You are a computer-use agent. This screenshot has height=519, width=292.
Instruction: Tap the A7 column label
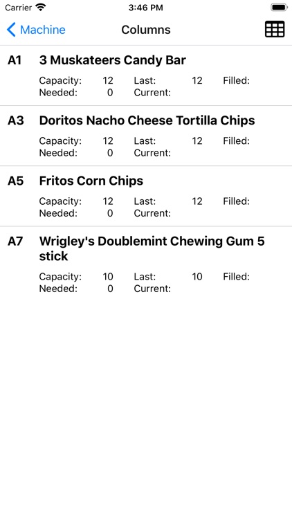[x=15, y=241]
